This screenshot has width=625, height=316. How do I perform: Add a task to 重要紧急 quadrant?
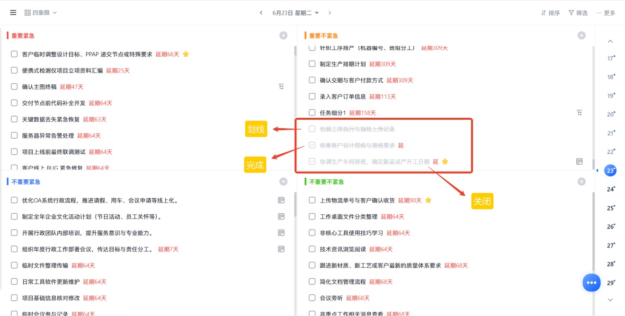point(283,35)
